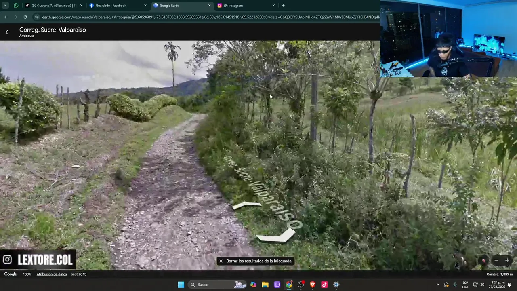
Task: Show hidden system tray icons
Action: 437,285
